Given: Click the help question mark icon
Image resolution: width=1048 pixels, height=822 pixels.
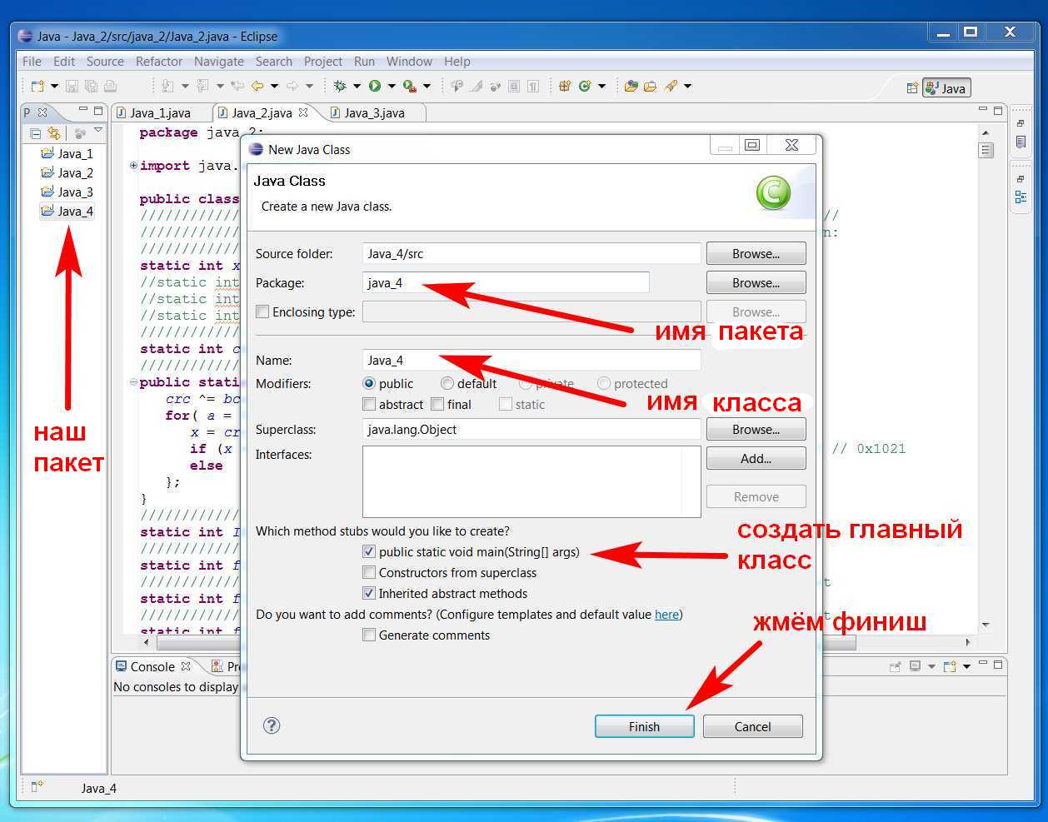Looking at the screenshot, I should (272, 725).
